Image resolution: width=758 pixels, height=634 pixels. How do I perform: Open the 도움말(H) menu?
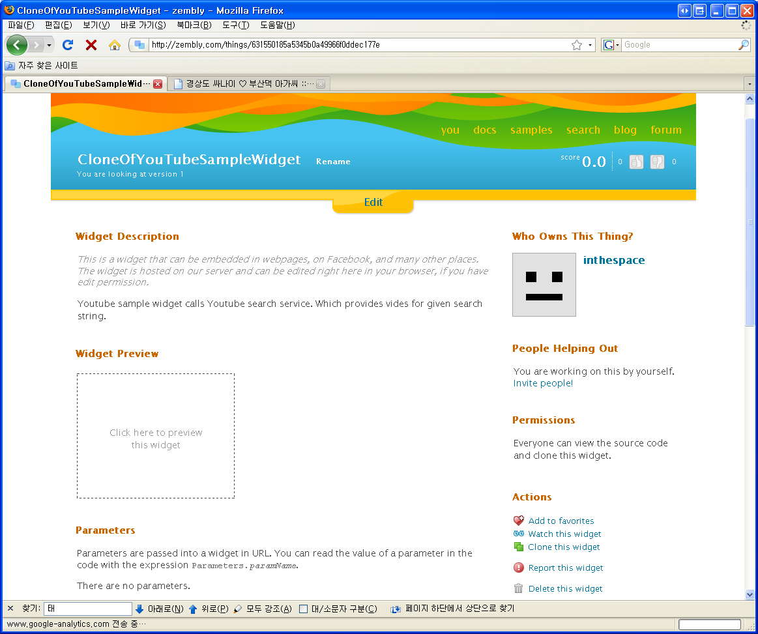pyautogui.click(x=278, y=25)
